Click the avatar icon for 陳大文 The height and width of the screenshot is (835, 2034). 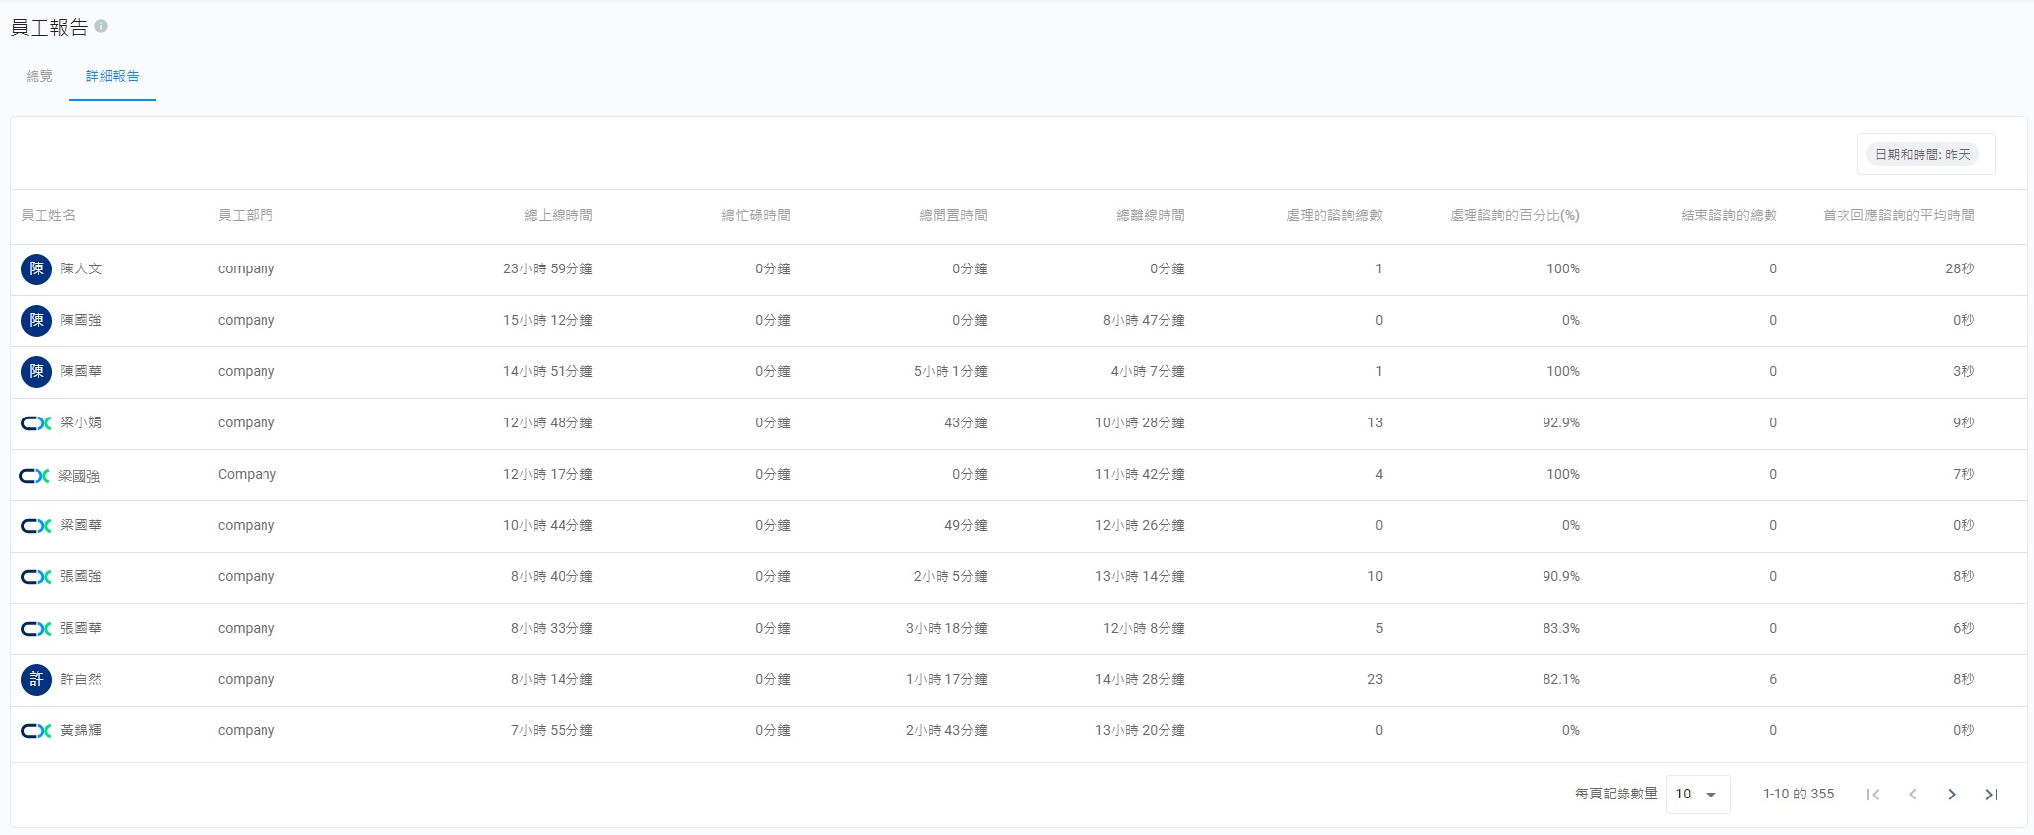(37, 268)
